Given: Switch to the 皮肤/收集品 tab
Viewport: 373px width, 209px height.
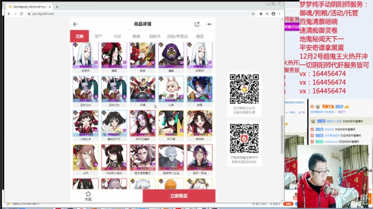Looking at the screenshot, I should coord(177,36).
